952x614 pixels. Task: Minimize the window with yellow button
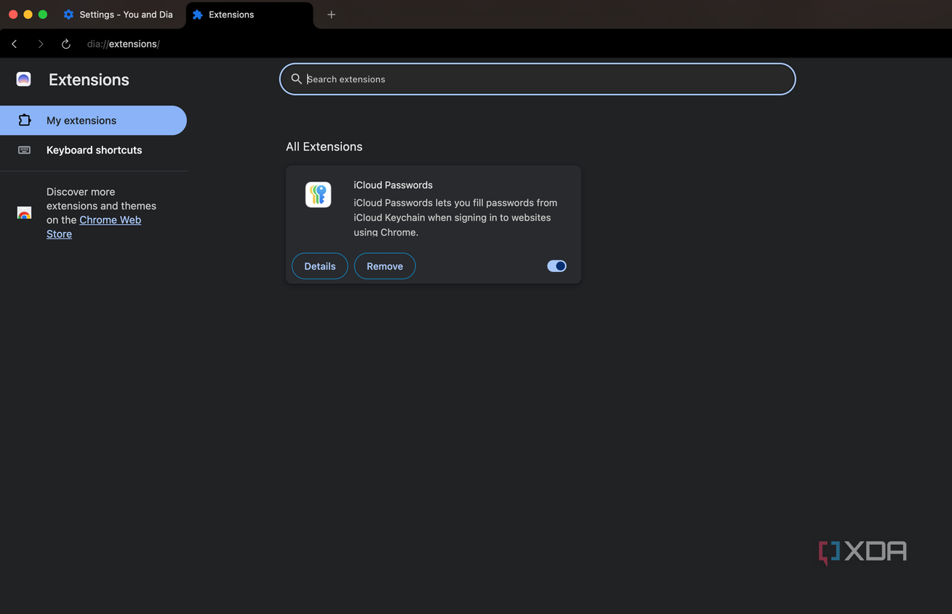[28, 15]
